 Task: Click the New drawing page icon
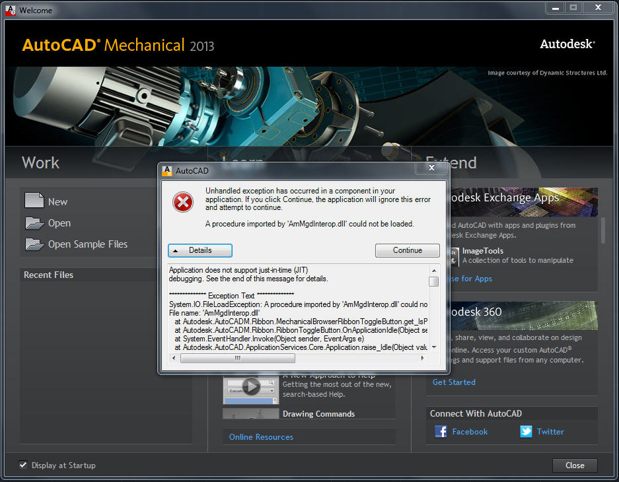click(x=34, y=200)
